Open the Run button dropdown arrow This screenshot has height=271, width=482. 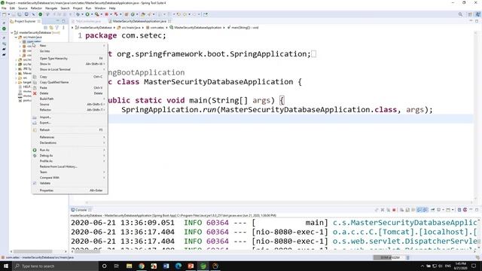(x=92, y=14)
